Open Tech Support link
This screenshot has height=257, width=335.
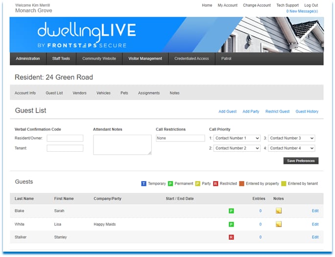[x=287, y=5]
